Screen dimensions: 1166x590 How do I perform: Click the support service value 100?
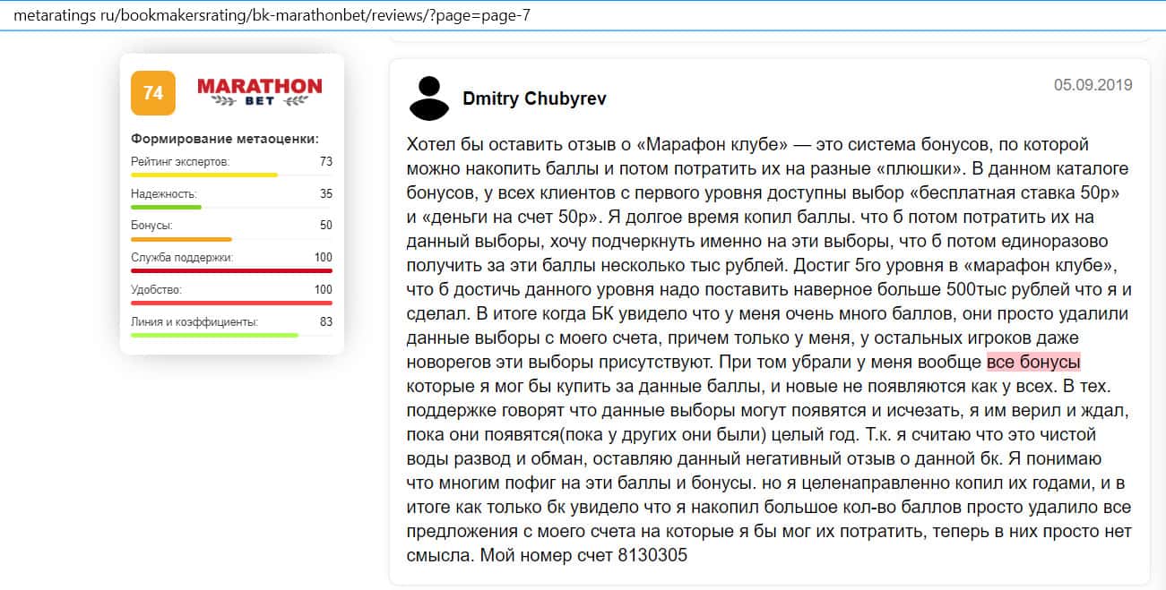pyautogui.click(x=323, y=258)
